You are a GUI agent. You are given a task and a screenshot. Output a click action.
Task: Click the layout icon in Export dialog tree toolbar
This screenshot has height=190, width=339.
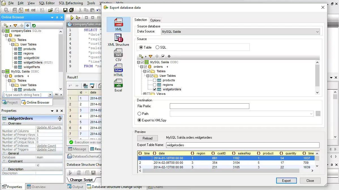(x=141, y=56)
